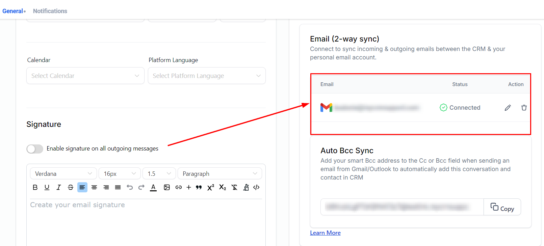
Task: Open the Learn More link
Action: (325, 233)
